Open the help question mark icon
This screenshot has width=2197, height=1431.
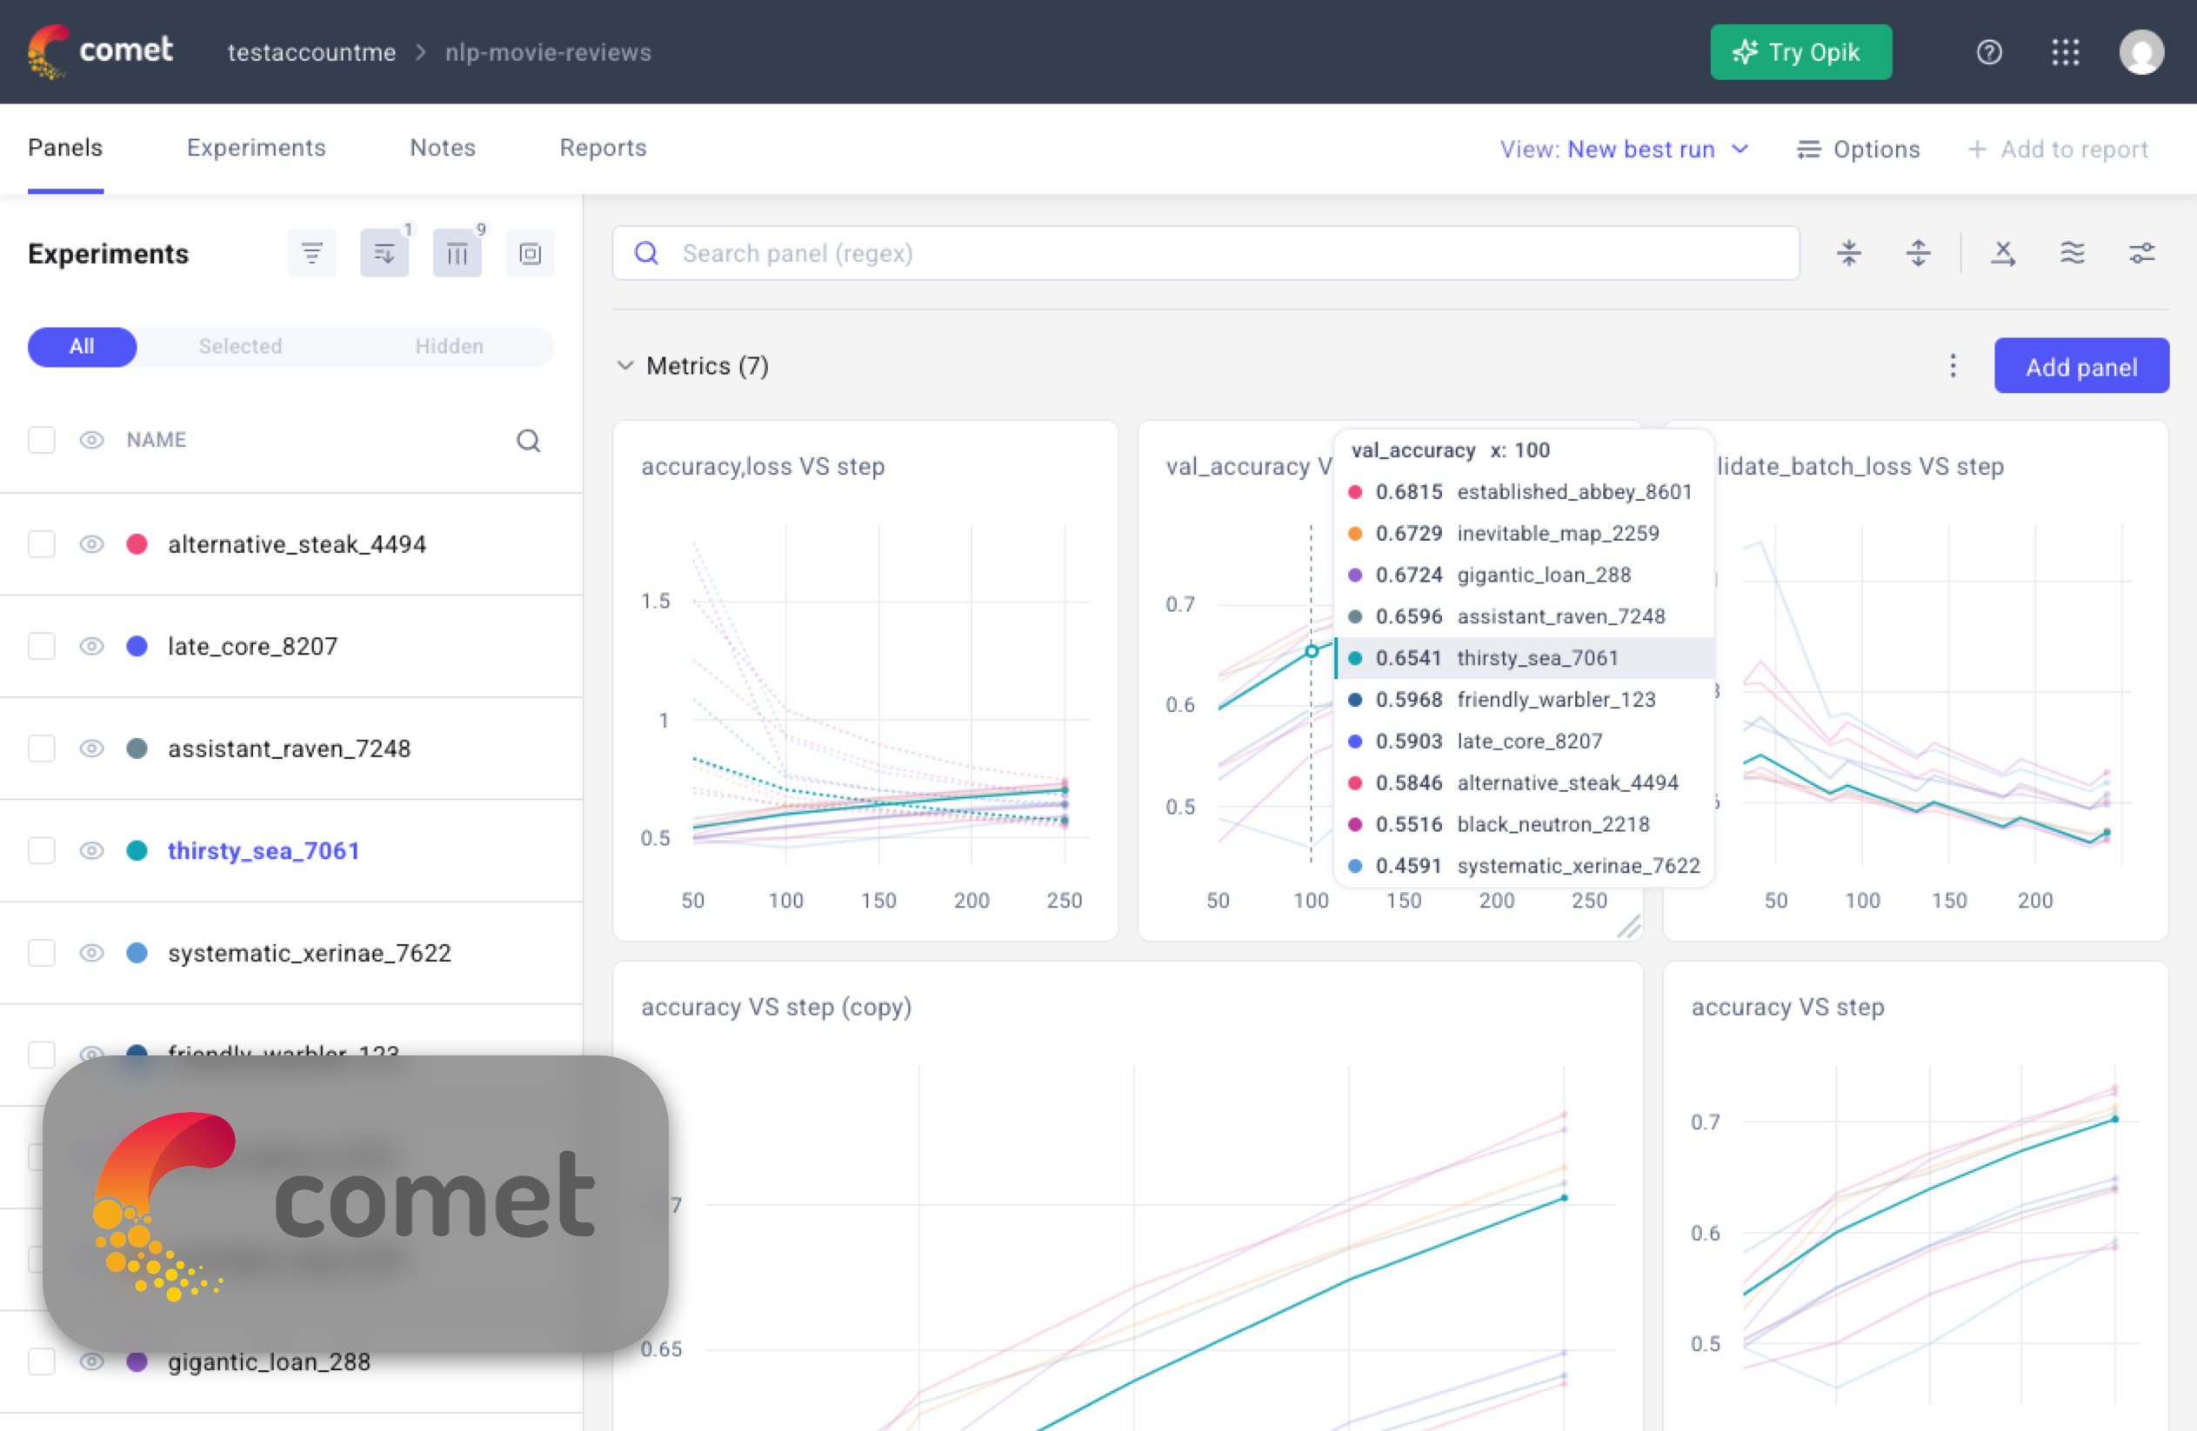point(1989,52)
